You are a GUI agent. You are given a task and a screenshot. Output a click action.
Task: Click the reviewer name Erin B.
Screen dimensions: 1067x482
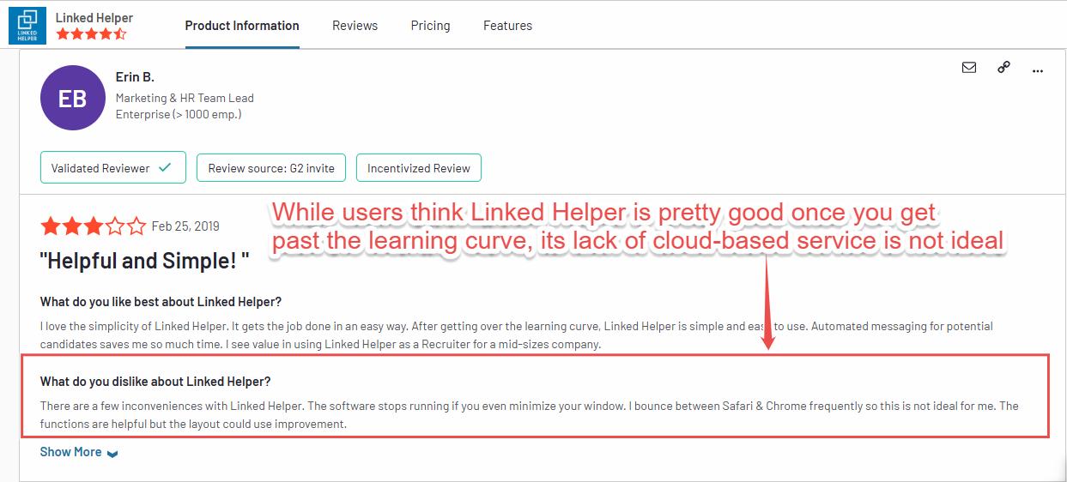pos(135,77)
